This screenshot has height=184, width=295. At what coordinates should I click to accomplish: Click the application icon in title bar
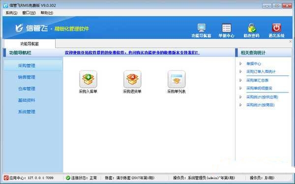(5, 5)
